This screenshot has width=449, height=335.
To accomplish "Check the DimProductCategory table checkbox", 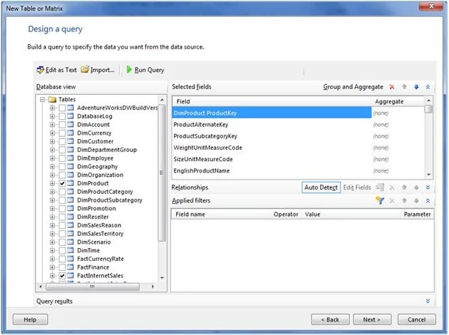I will pyautogui.click(x=62, y=192).
